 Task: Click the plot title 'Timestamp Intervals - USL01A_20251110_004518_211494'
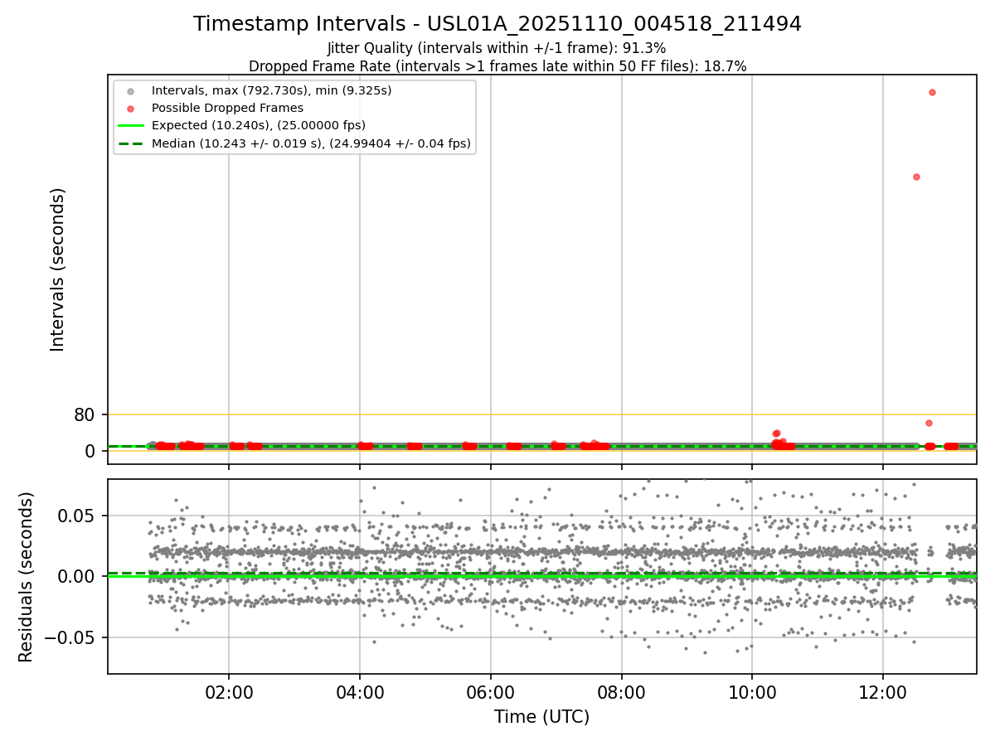pos(498,24)
